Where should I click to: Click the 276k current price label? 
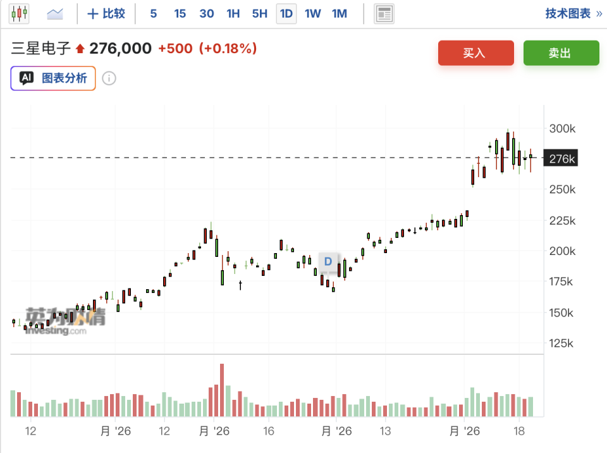560,158
